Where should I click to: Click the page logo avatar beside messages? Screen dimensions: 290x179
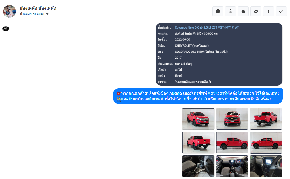pyautogui.click(x=6, y=29)
